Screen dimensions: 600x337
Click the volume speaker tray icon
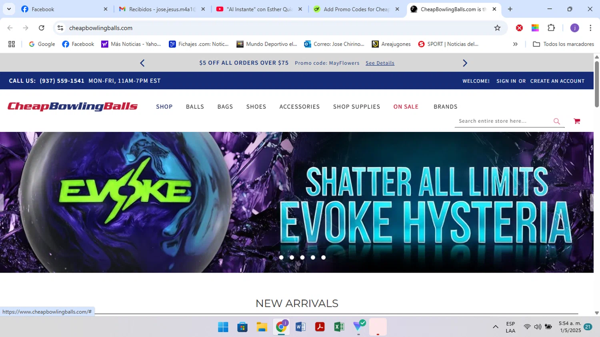(x=538, y=327)
